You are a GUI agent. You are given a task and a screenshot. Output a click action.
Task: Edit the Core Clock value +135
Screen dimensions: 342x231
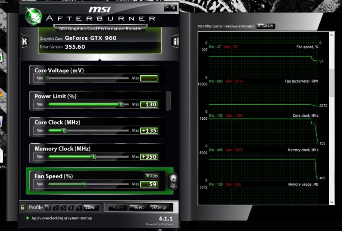(x=149, y=130)
